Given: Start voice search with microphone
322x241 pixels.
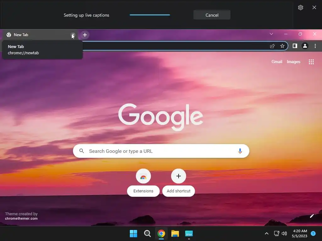Looking at the screenshot, I should point(240,151).
